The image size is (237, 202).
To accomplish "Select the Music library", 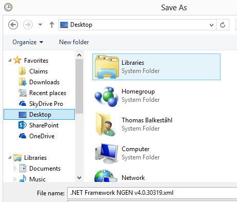I will 37,179.
